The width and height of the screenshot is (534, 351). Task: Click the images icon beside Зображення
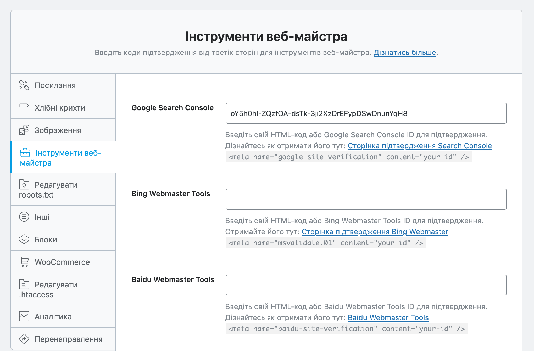[x=24, y=130]
